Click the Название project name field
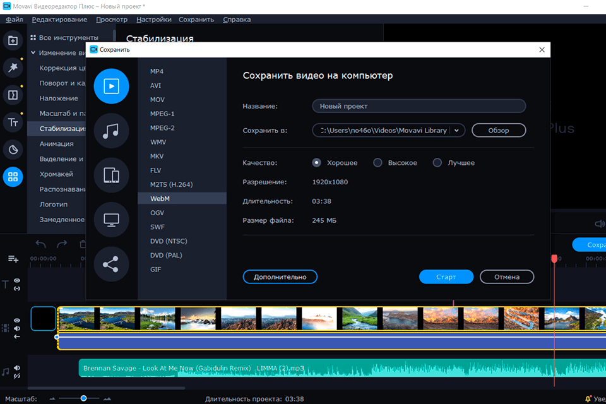 pos(419,106)
